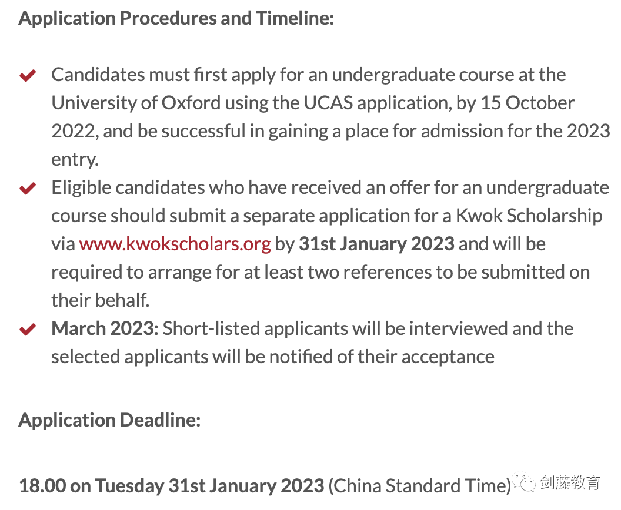Click the 剑藤教育 watermark text

click(x=570, y=482)
